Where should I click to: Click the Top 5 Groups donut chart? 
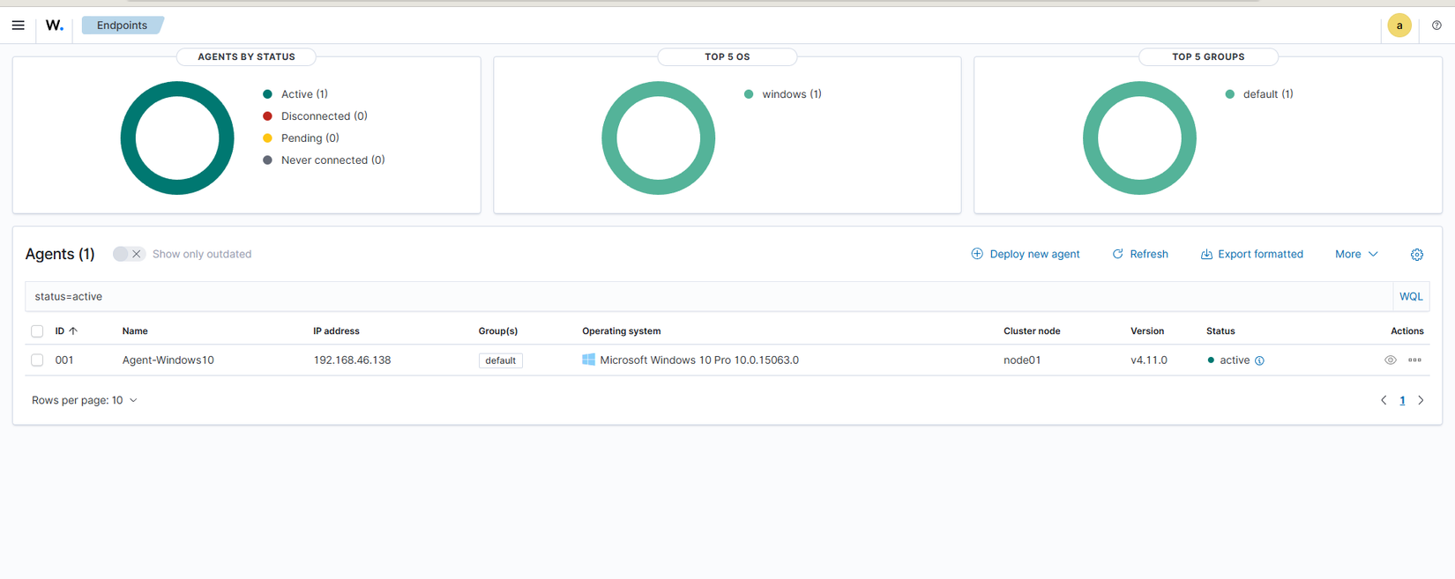click(x=1139, y=137)
